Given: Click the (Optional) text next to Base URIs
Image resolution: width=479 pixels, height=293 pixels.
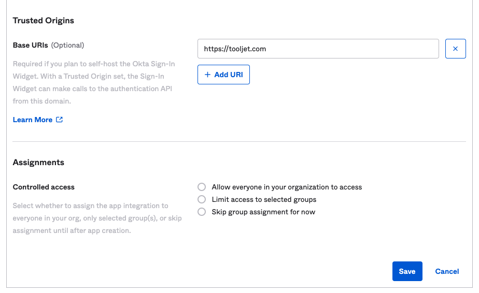Looking at the screenshot, I should [67, 45].
